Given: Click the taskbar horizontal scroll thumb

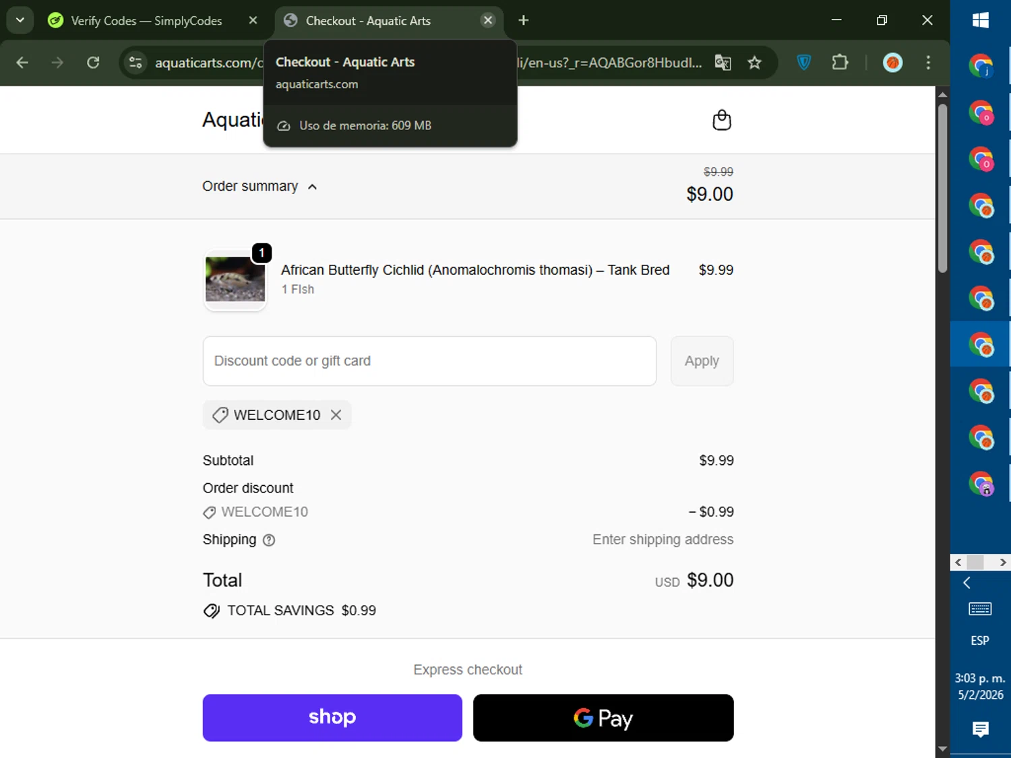Looking at the screenshot, I should [975, 562].
